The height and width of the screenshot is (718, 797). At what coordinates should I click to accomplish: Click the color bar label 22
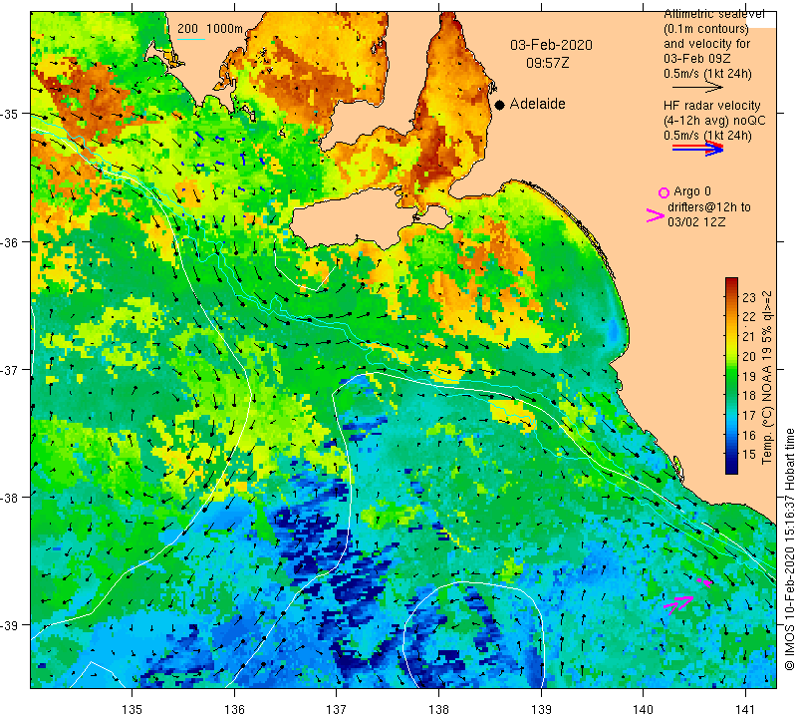click(749, 317)
